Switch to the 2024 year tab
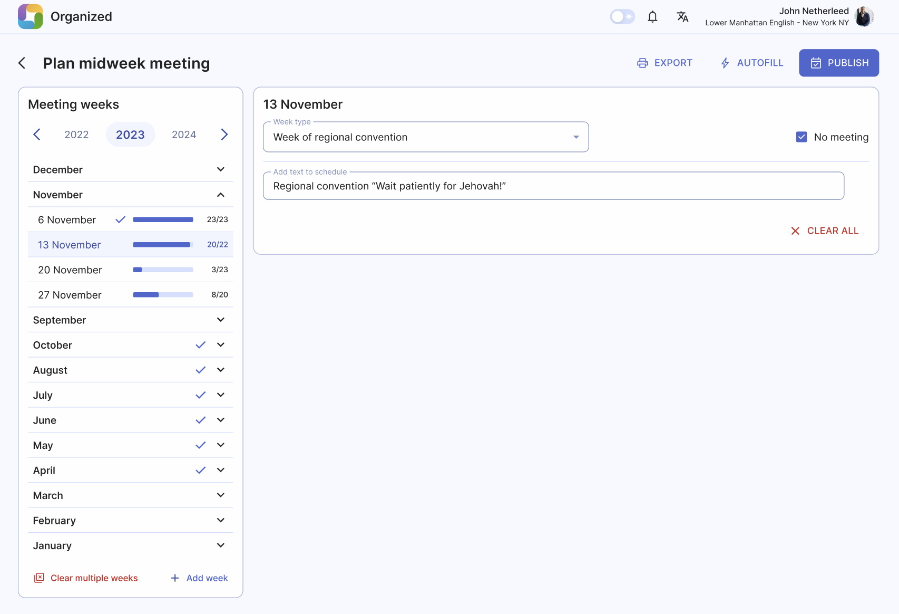The width and height of the screenshot is (899, 614). [184, 135]
